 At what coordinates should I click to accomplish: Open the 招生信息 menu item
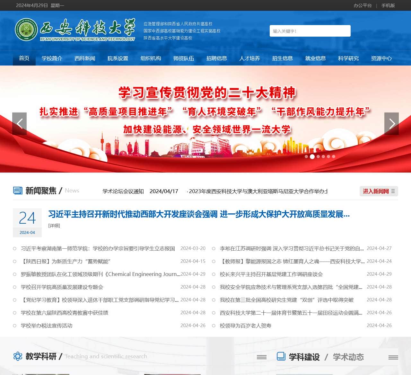click(283, 58)
